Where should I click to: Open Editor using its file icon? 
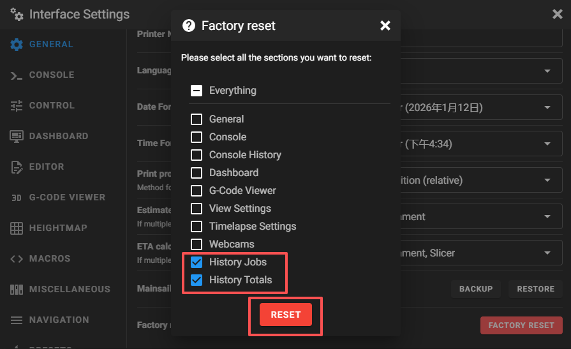[x=17, y=167]
